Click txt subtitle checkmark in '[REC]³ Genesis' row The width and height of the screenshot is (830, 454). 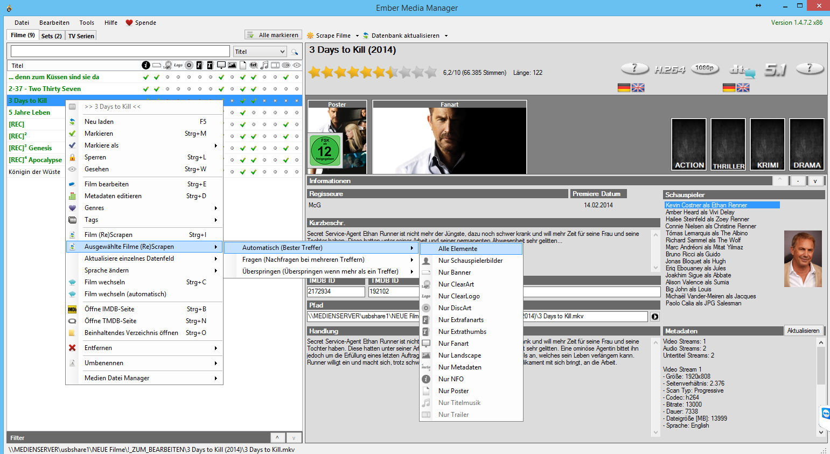254,148
